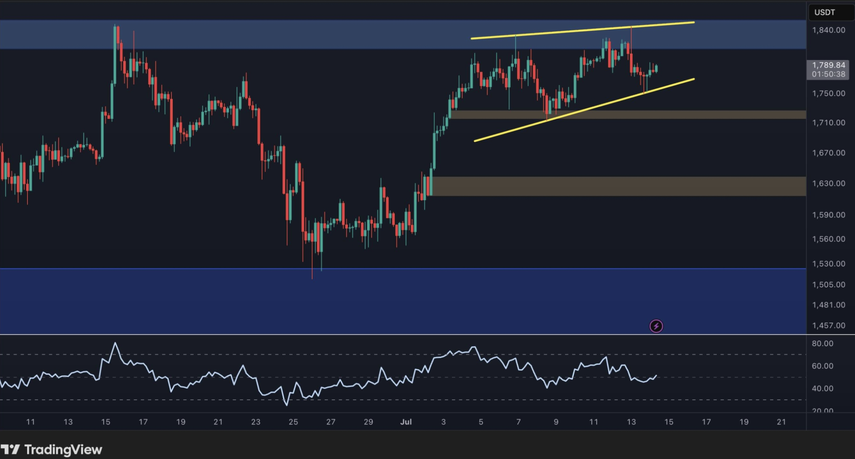Click the 1,840.00 price axis label
The image size is (855, 459).
click(829, 30)
